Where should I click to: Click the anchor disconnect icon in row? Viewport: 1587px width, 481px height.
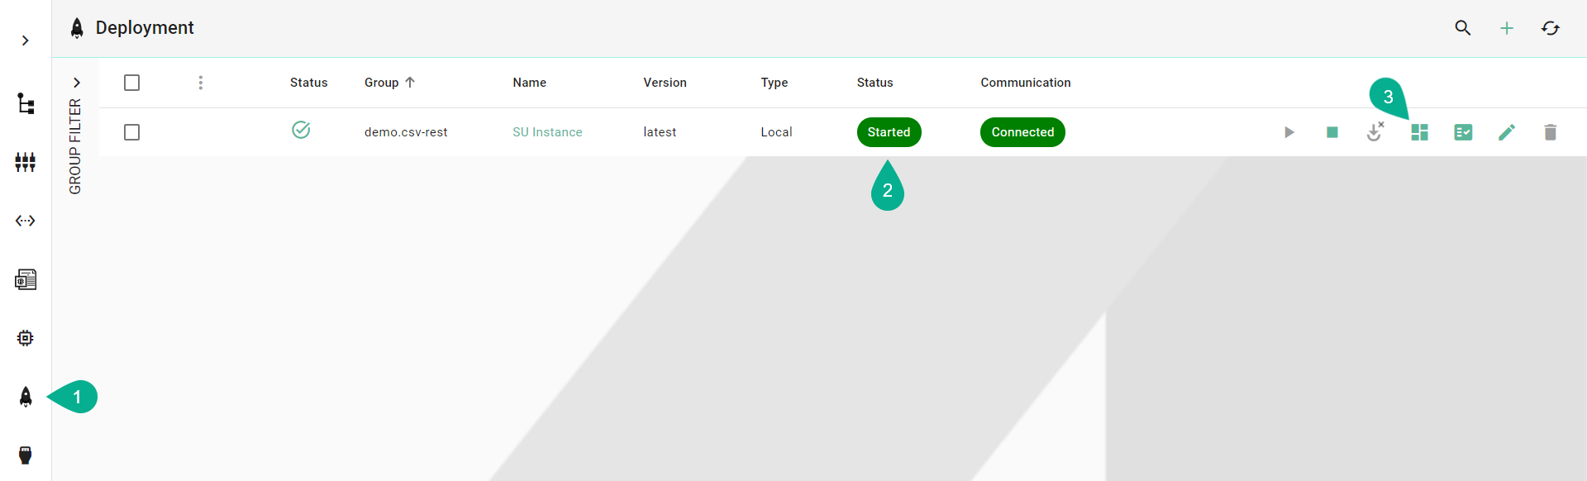click(x=1375, y=132)
